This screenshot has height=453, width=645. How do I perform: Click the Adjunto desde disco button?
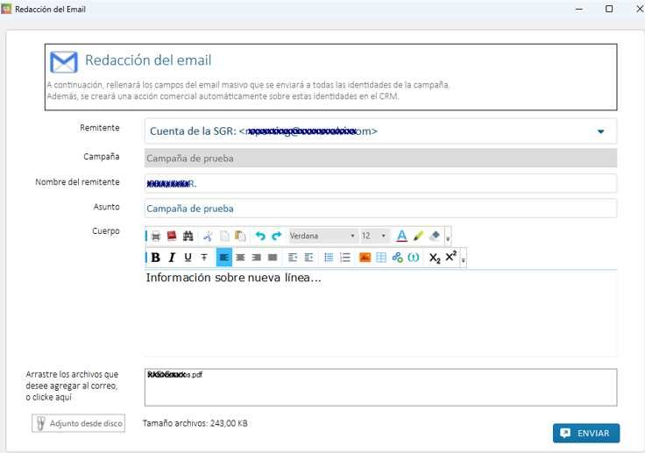tap(78, 423)
